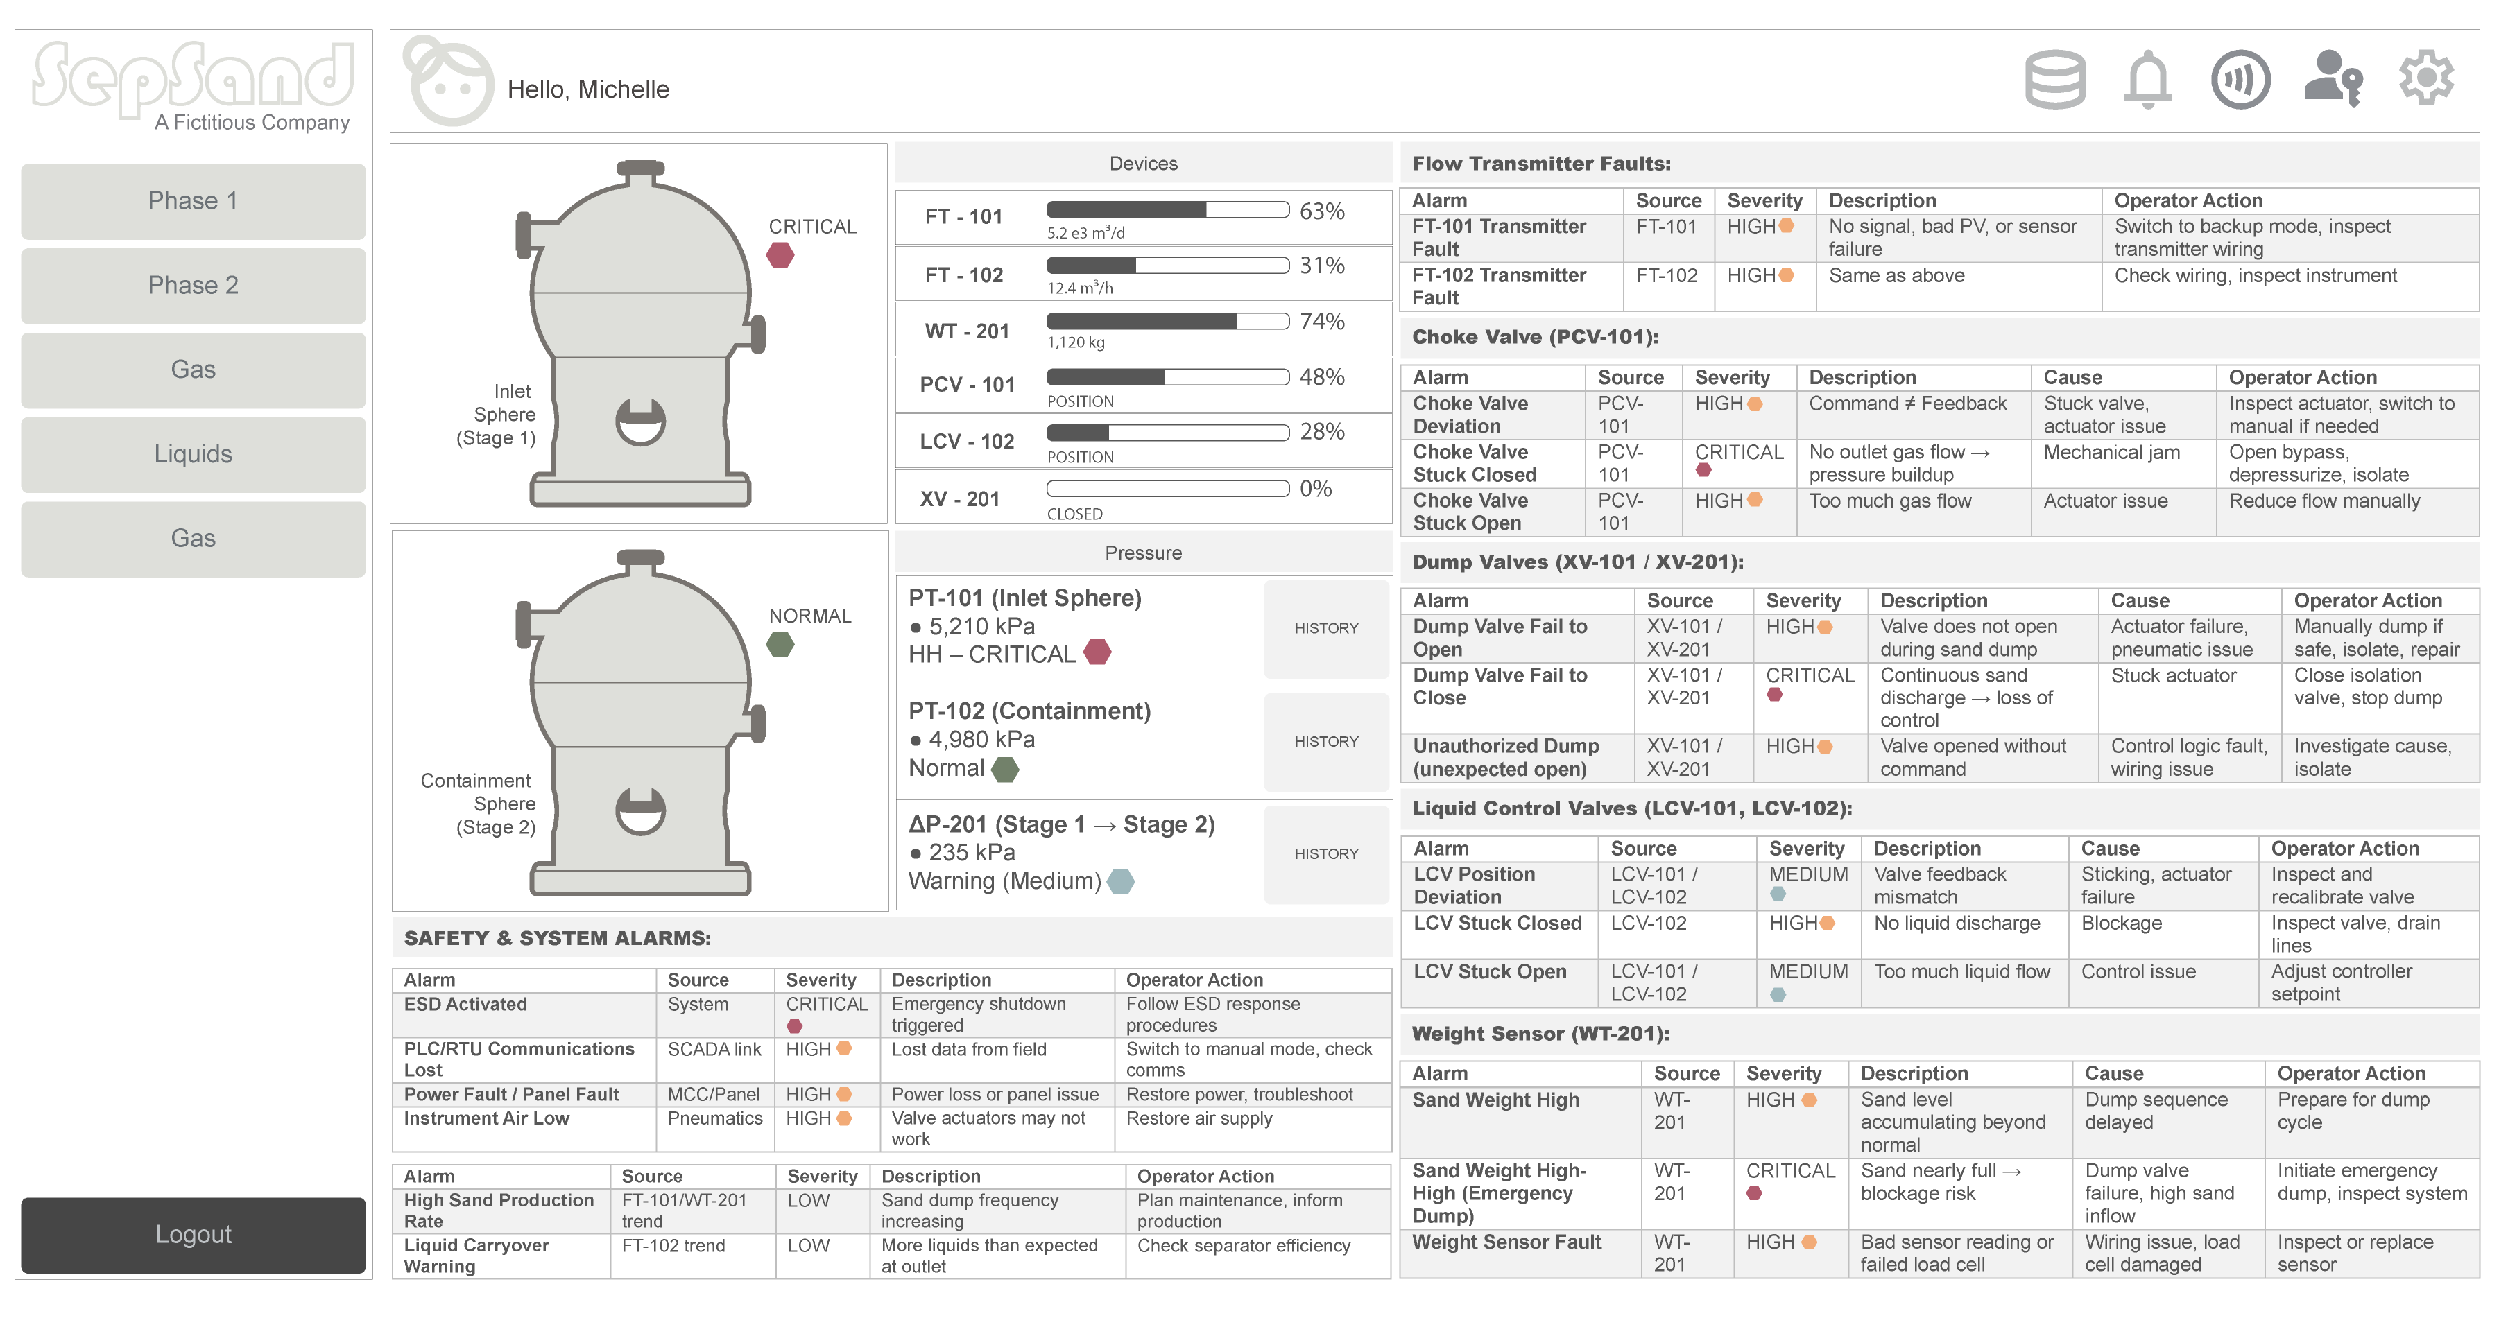Click the PCV-101 position bar
The width and height of the screenshot is (2508, 1318).
click(1167, 376)
